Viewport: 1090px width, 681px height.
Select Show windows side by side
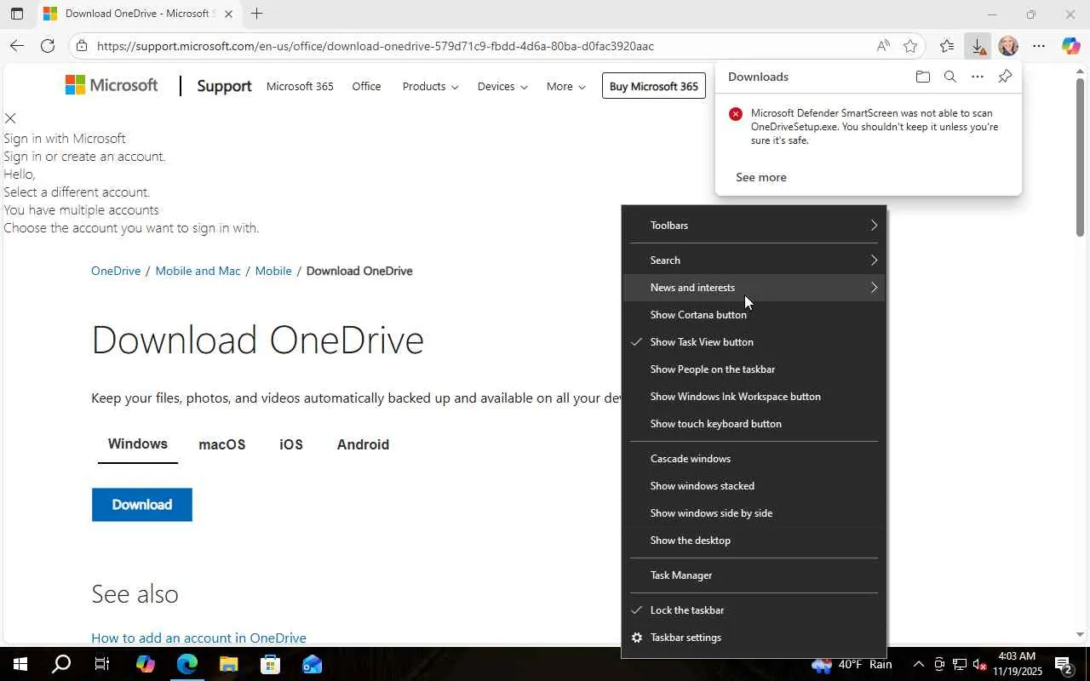[754, 513]
